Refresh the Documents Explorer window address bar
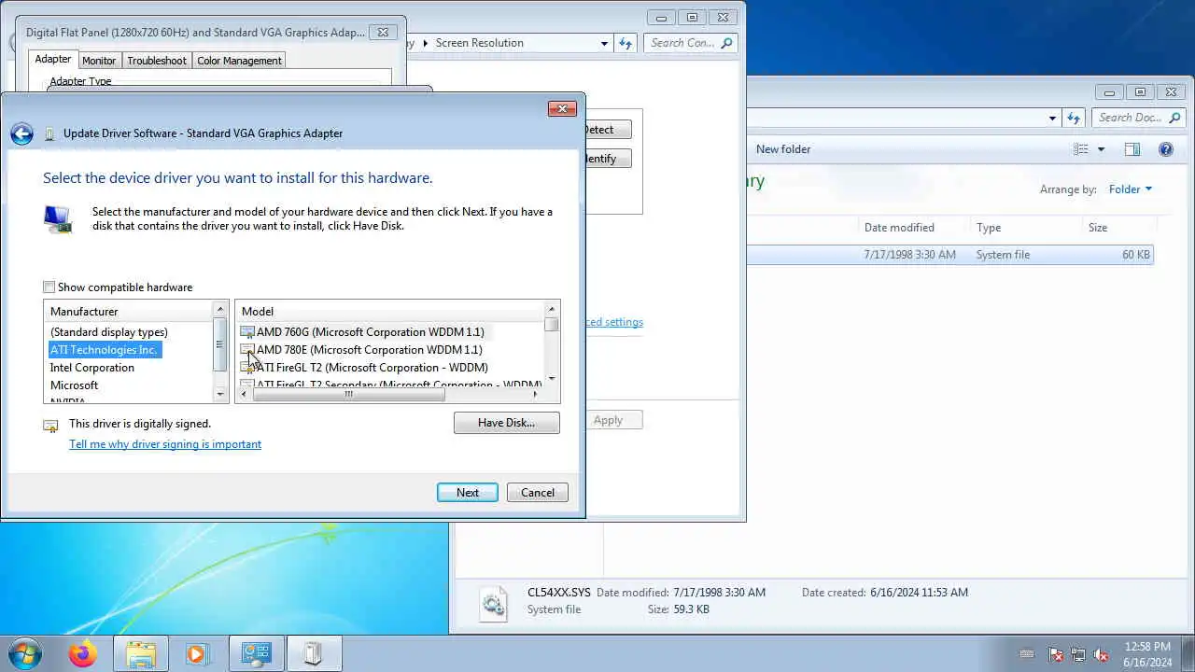 (x=1074, y=118)
